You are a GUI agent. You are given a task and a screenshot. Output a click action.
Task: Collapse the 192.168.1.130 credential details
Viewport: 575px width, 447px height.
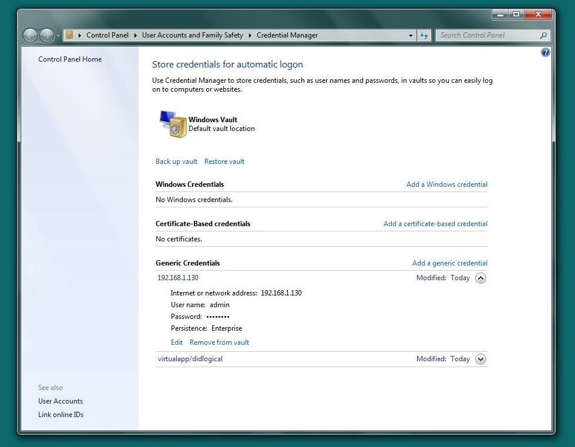[x=480, y=278]
